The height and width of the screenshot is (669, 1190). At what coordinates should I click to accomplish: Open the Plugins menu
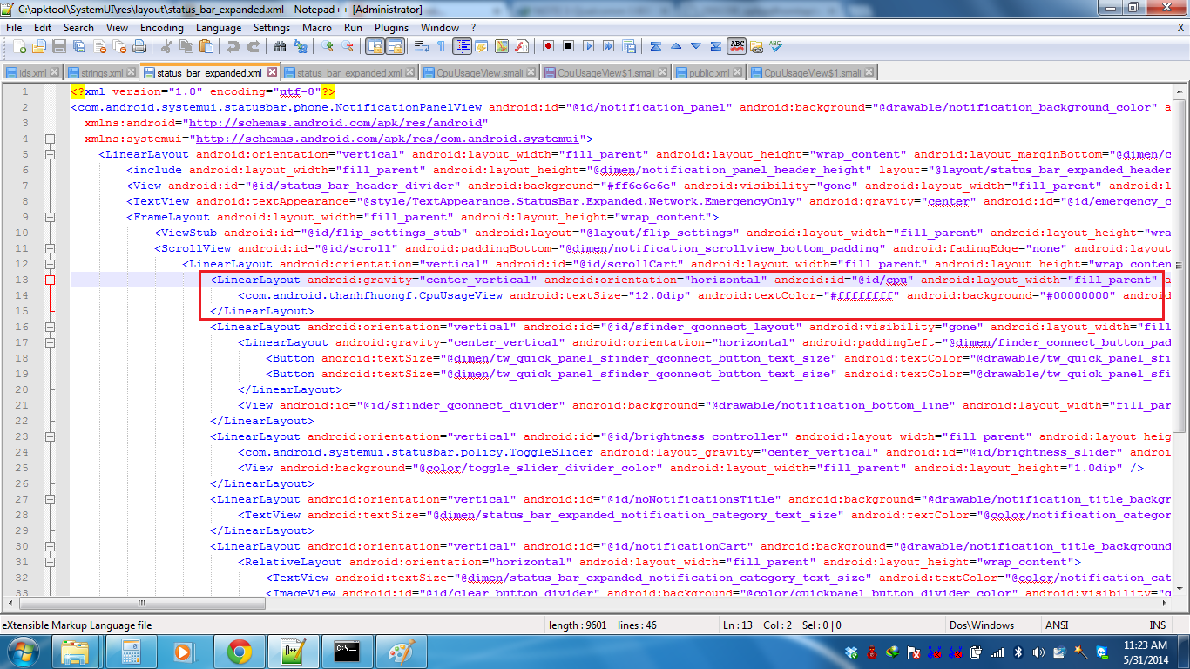391,28
